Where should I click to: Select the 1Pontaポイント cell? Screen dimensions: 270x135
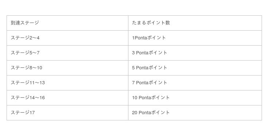pyautogui.click(x=195, y=38)
